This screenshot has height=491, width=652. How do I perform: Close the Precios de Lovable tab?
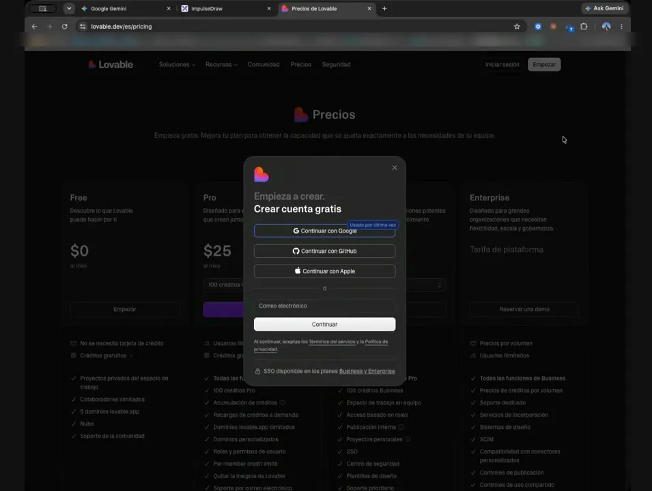point(369,8)
